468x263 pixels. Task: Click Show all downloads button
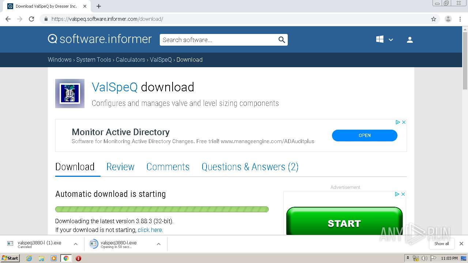pos(442,244)
